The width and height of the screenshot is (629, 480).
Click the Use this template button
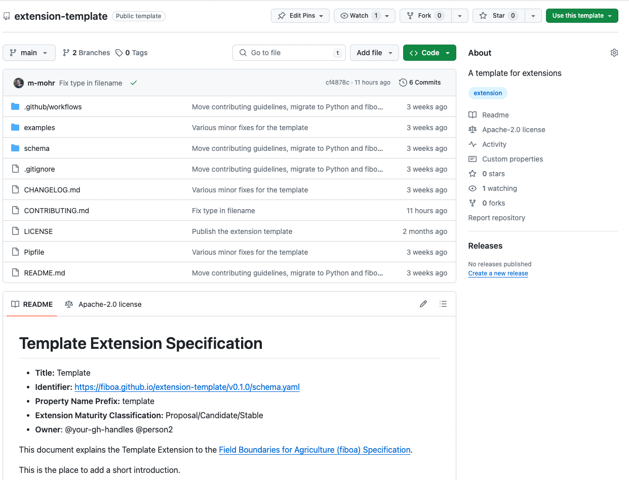pos(581,16)
